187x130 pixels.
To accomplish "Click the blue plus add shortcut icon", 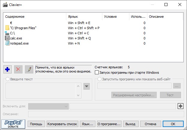I will (x=8, y=69).
